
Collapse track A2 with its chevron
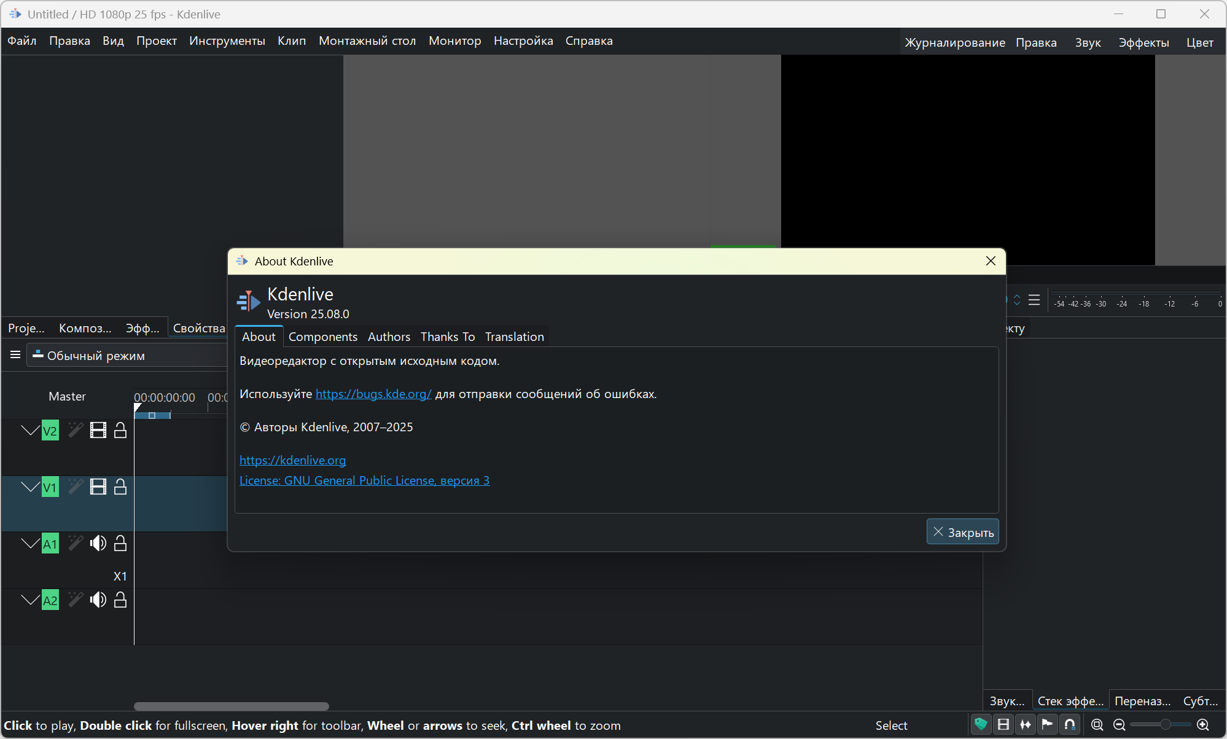[29, 600]
